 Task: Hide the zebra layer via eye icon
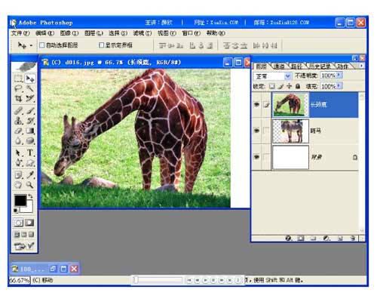[x=256, y=131]
